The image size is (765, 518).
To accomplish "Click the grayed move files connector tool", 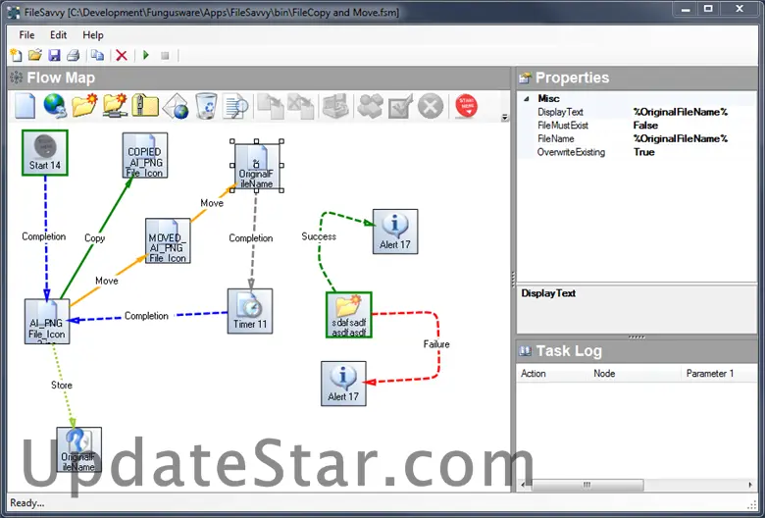I will click(x=301, y=105).
